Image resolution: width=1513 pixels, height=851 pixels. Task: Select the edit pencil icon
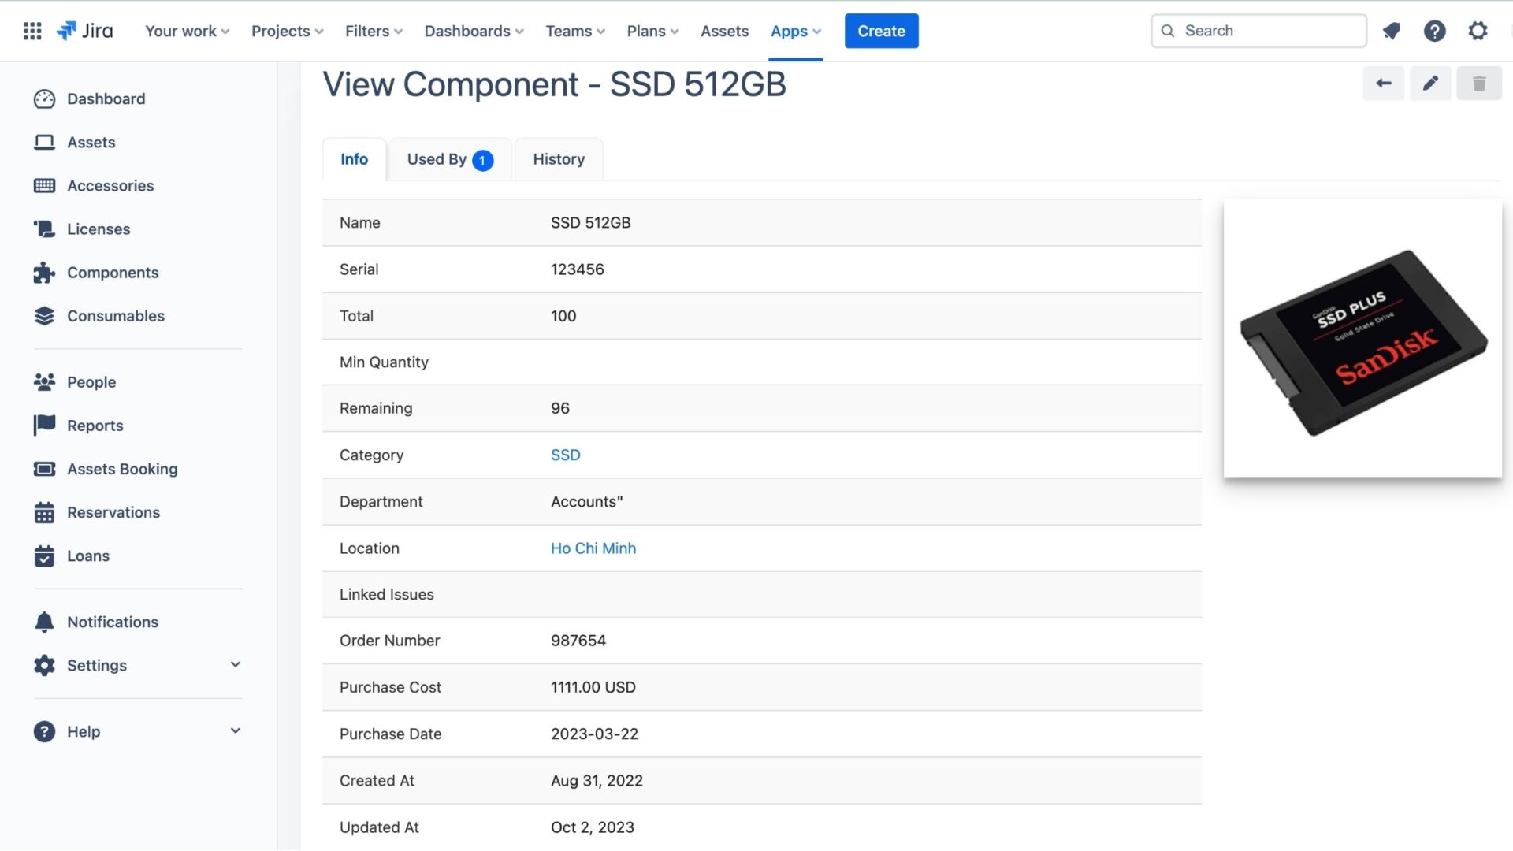pyautogui.click(x=1430, y=81)
